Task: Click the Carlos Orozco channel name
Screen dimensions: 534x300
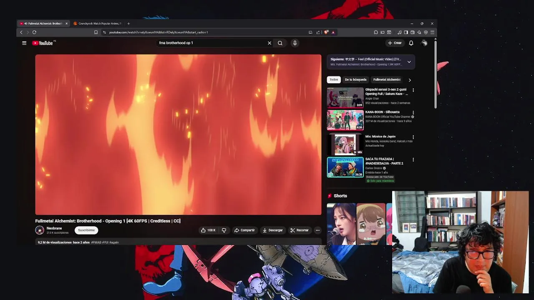Action: tap(374, 168)
